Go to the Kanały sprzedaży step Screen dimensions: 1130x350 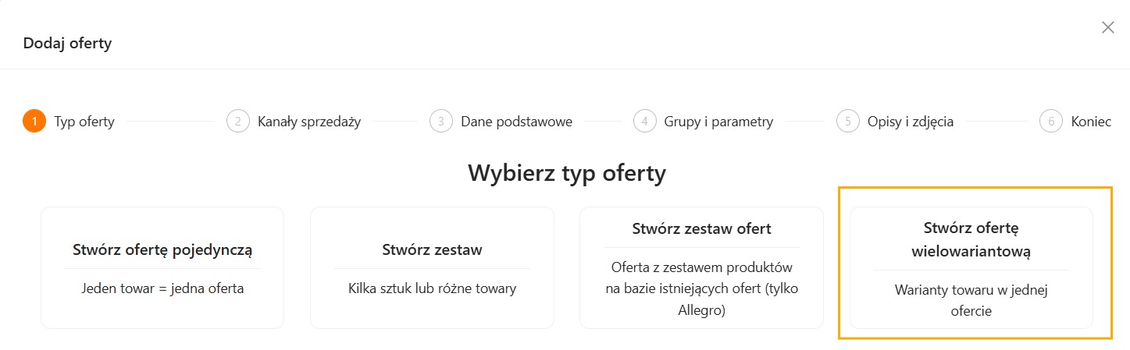tap(309, 122)
